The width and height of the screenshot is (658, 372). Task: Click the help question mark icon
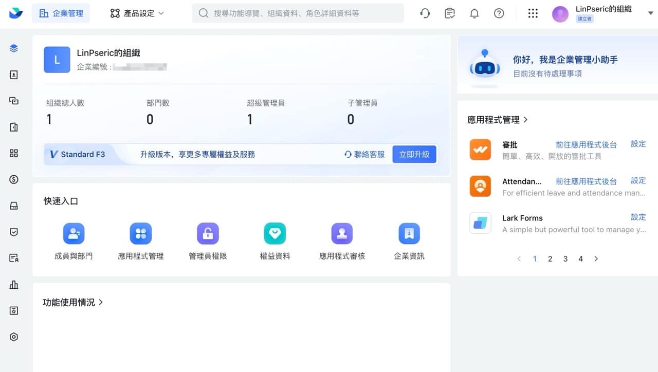499,13
